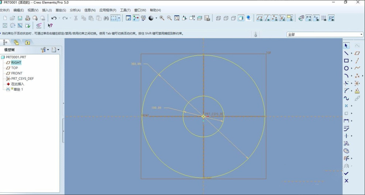Select the RIGHT plane in model tree

click(16, 63)
